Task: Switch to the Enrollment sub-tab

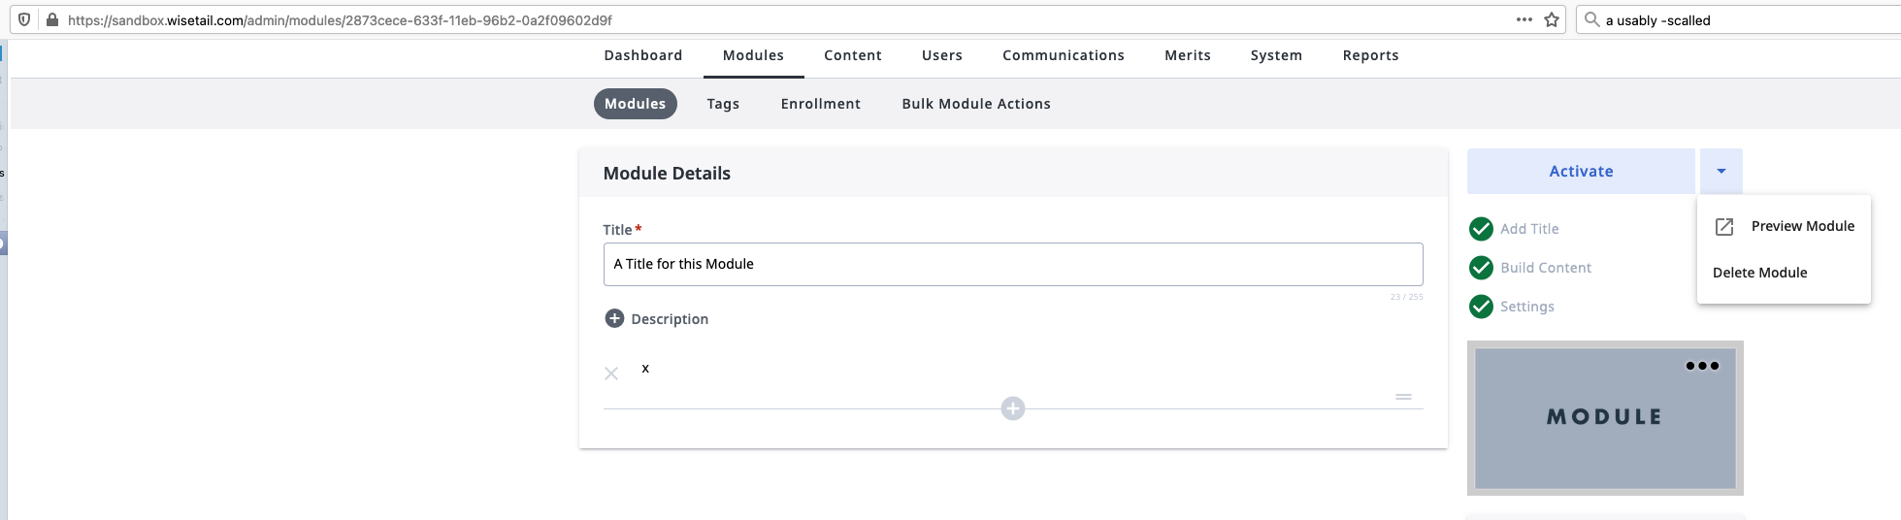Action: pos(821,104)
